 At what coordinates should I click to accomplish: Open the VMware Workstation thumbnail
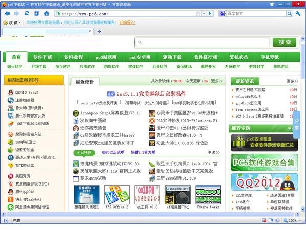click(x=208, y=195)
